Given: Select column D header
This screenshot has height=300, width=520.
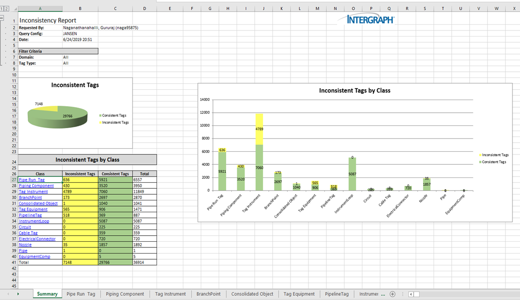Looking at the screenshot, I should (144, 8).
